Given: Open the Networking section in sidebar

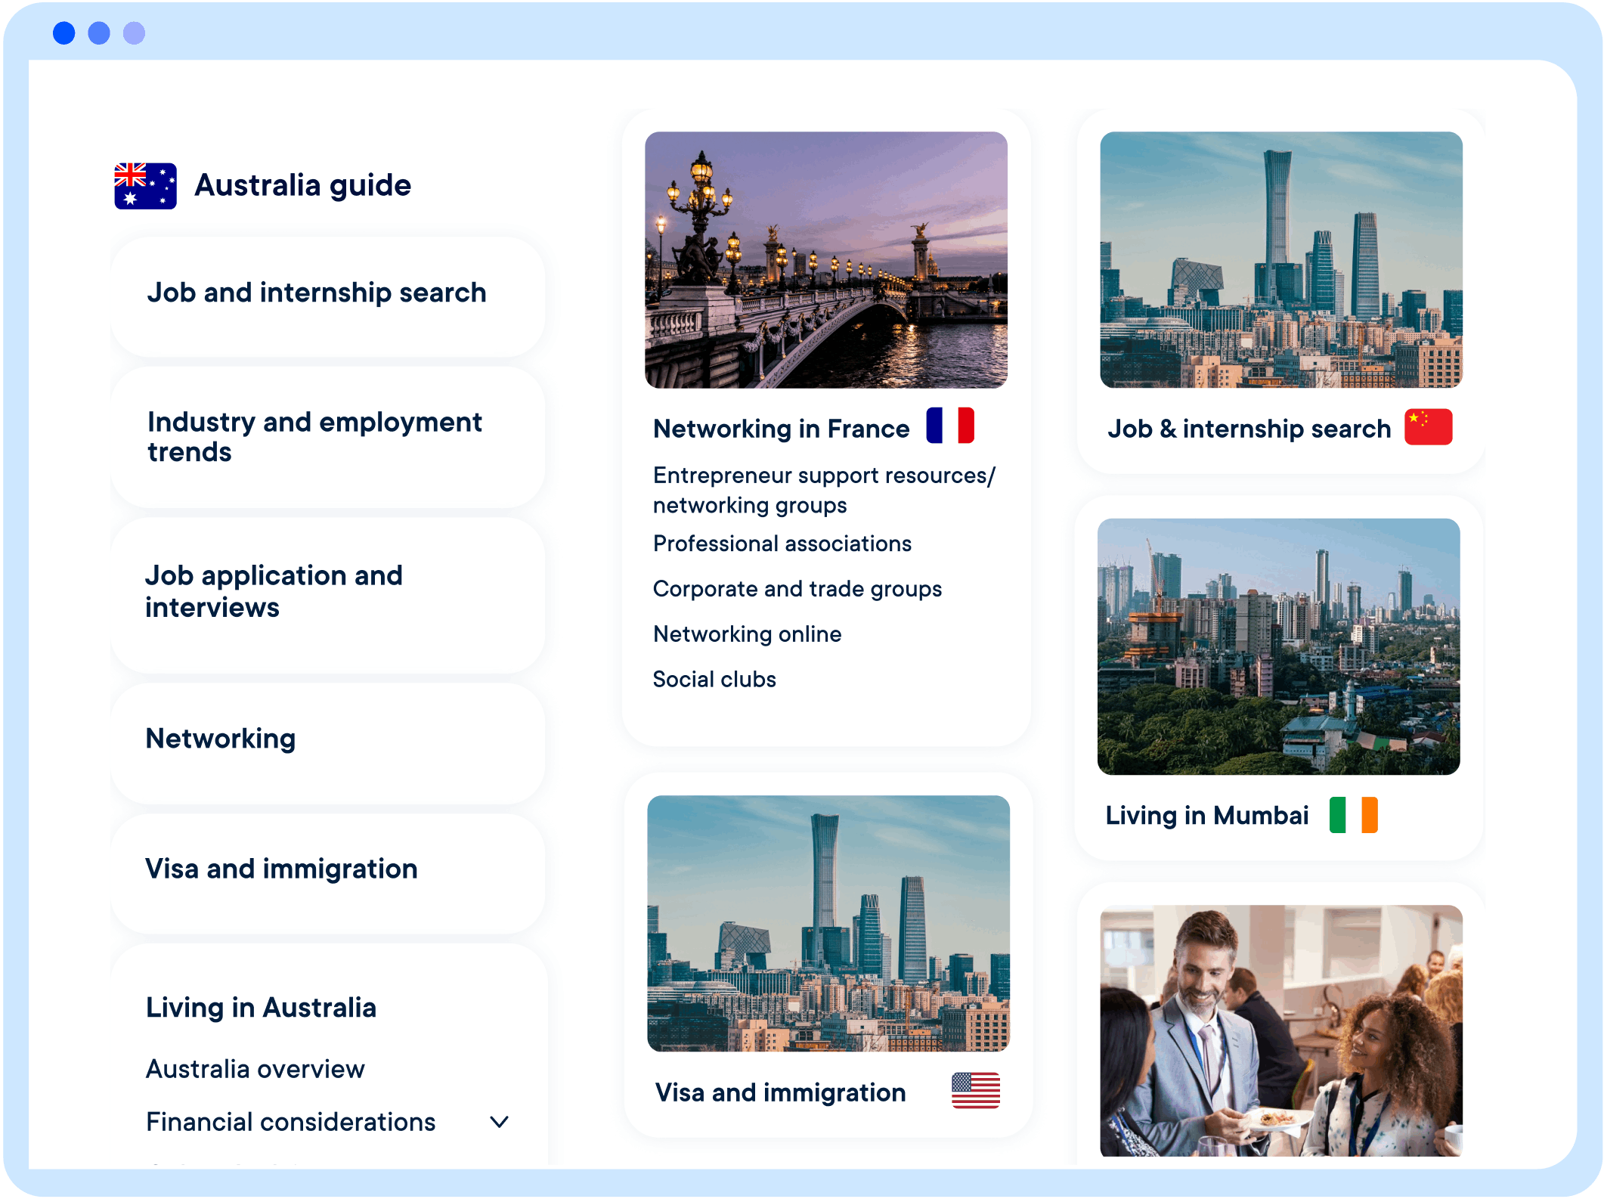Looking at the screenshot, I should [x=327, y=743].
